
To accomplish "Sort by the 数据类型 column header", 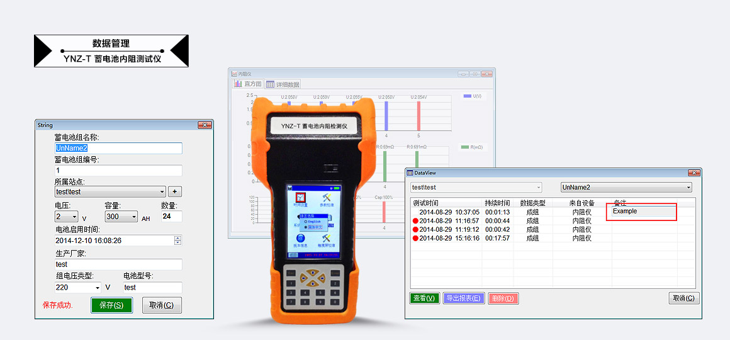I will click(x=533, y=203).
